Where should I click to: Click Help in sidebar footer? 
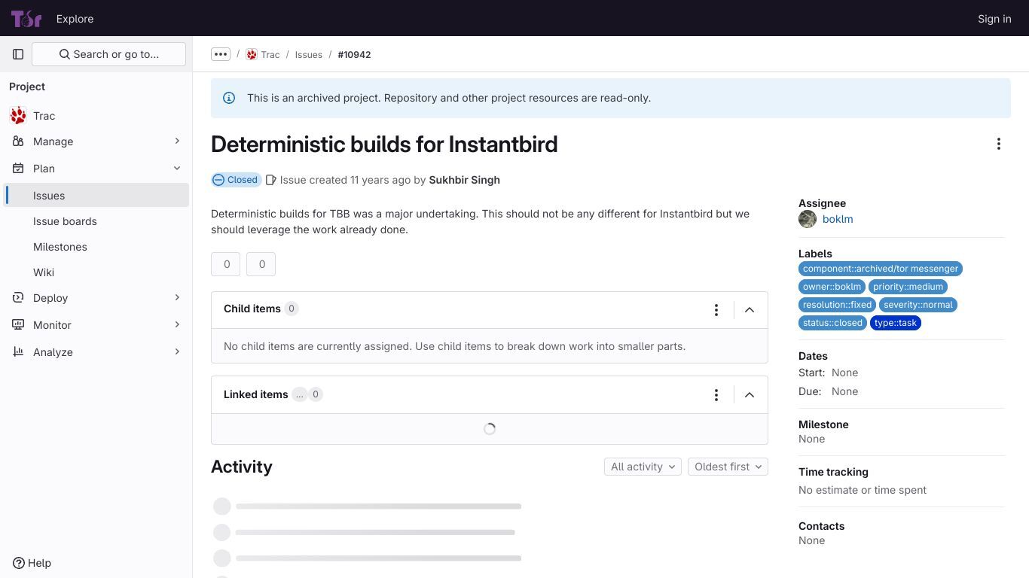32,563
